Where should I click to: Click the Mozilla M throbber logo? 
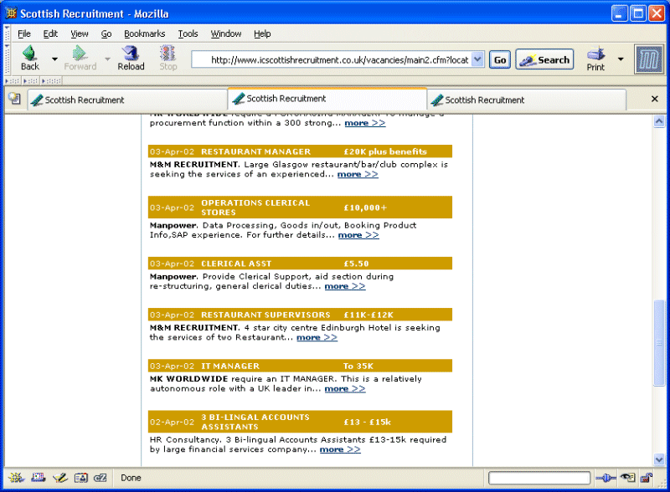[648, 59]
